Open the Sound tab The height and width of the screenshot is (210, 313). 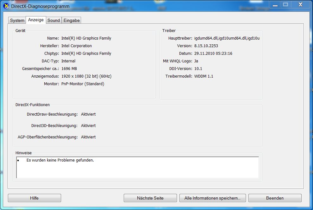click(x=53, y=20)
